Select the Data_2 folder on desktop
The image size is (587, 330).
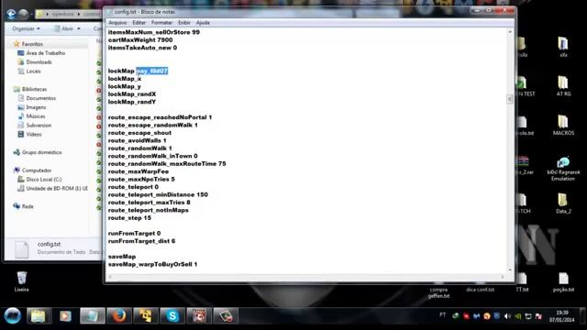coord(563,203)
